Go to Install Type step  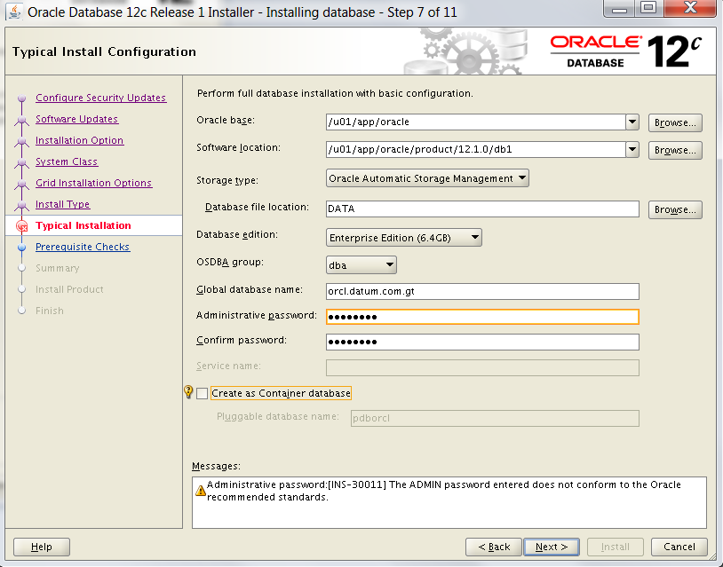(63, 204)
